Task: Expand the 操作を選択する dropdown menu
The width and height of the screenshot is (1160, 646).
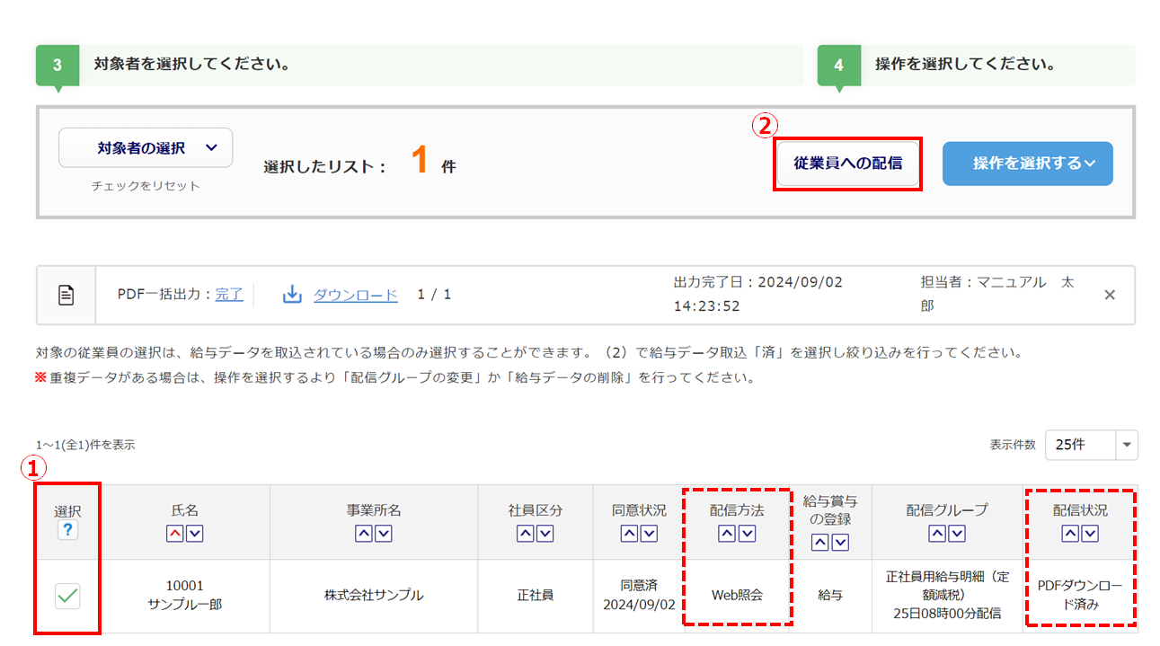Action: click(1027, 164)
